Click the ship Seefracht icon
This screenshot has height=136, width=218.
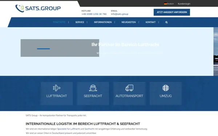tap(93, 88)
